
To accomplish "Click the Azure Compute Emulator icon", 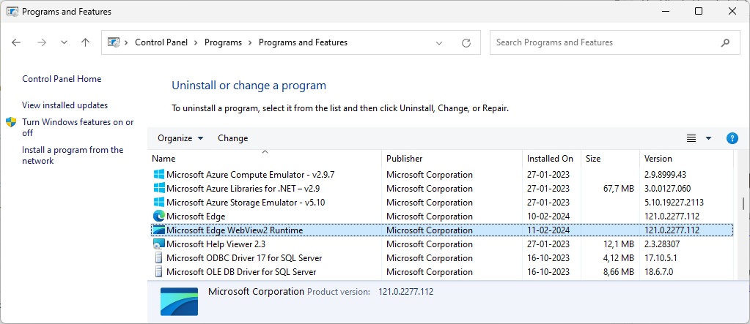I will pyautogui.click(x=159, y=175).
